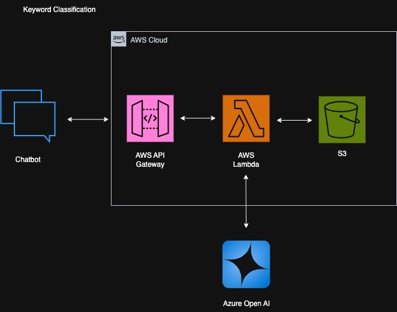Select vertical arrow from Lambda to Azure
397x312 pixels.
tap(246, 201)
